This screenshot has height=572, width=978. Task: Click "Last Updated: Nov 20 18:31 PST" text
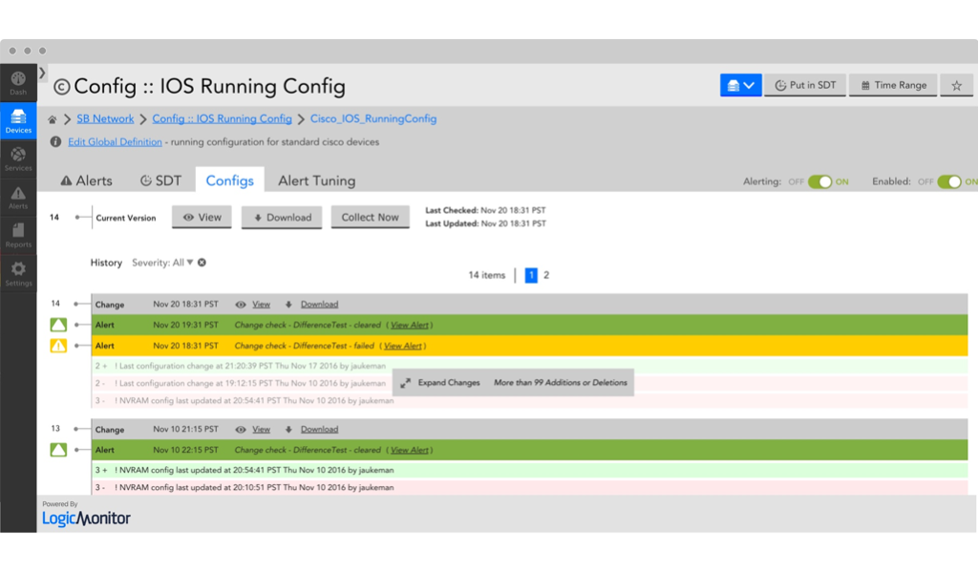click(x=485, y=223)
